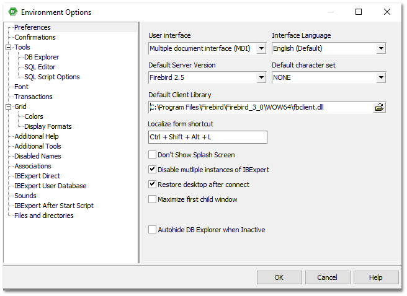The width and height of the screenshot is (407, 296).
Task: Open the User interface dropdown
Action: pos(261,48)
